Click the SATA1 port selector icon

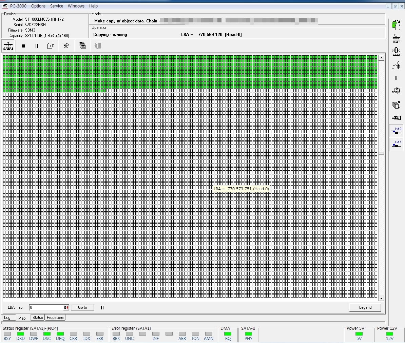(8, 46)
